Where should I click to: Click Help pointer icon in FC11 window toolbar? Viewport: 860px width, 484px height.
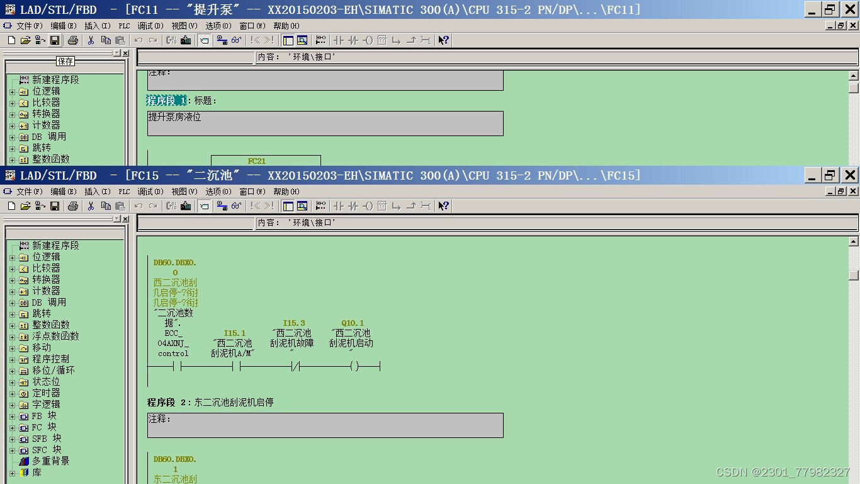tap(444, 40)
